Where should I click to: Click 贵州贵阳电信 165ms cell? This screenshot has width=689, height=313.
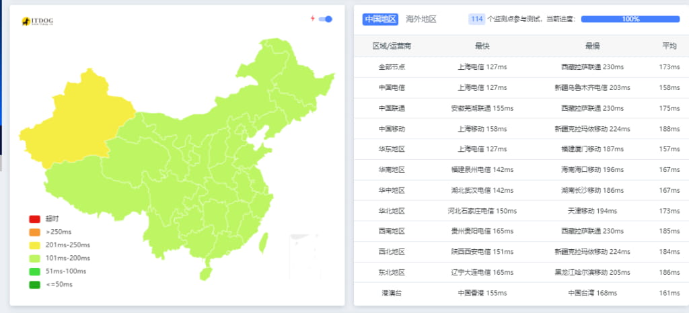[482, 231]
